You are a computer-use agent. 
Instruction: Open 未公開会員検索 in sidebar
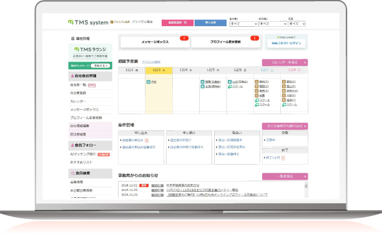tap(81, 190)
